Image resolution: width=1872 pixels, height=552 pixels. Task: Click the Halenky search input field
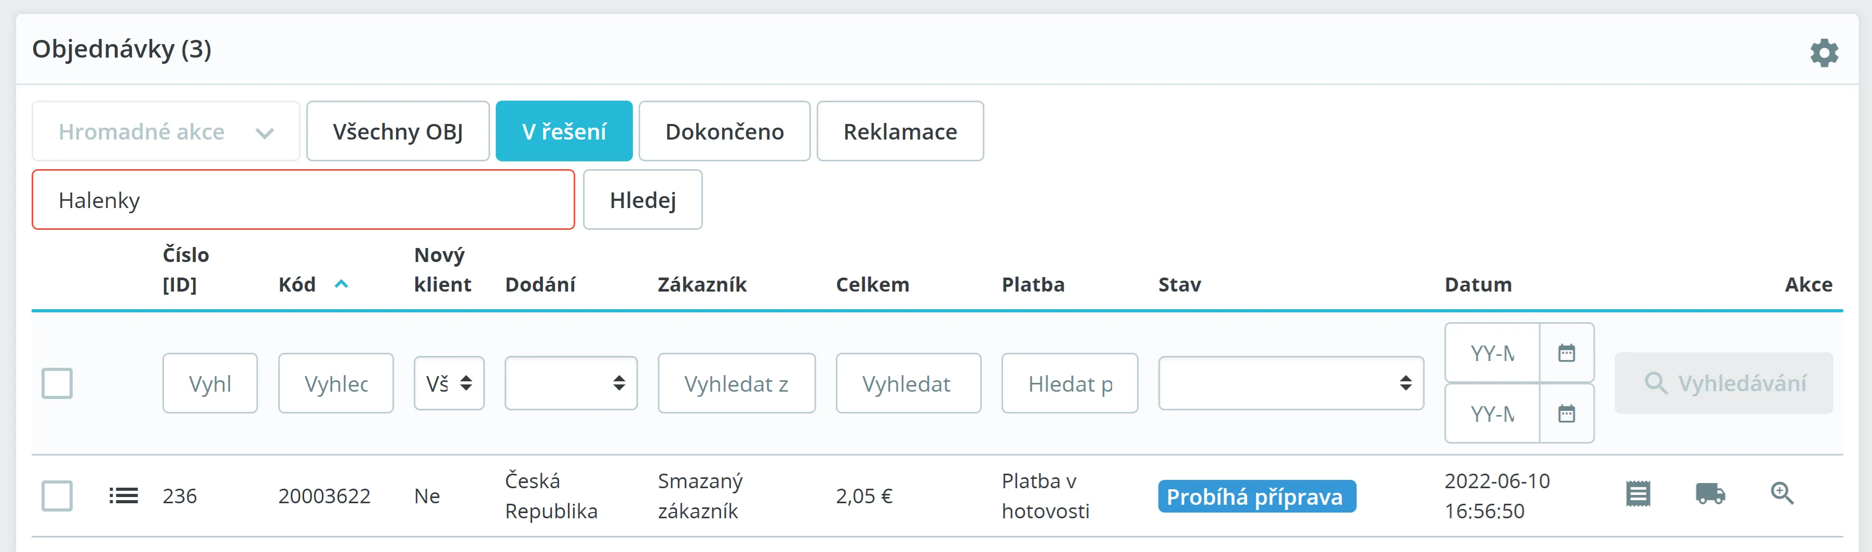coord(303,200)
